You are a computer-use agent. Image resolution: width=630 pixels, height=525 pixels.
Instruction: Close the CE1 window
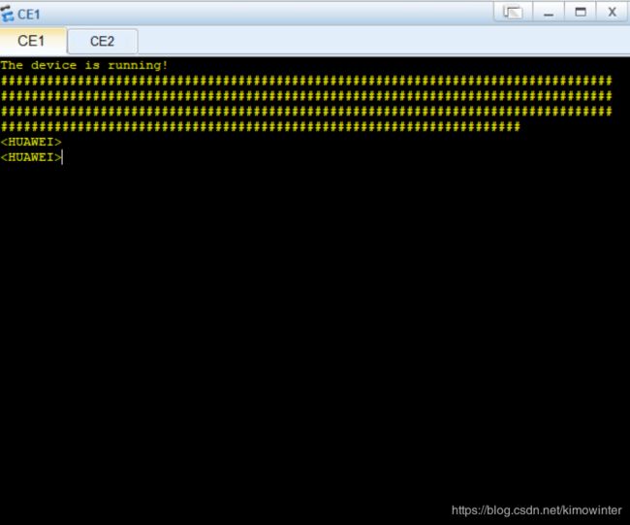(612, 12)
